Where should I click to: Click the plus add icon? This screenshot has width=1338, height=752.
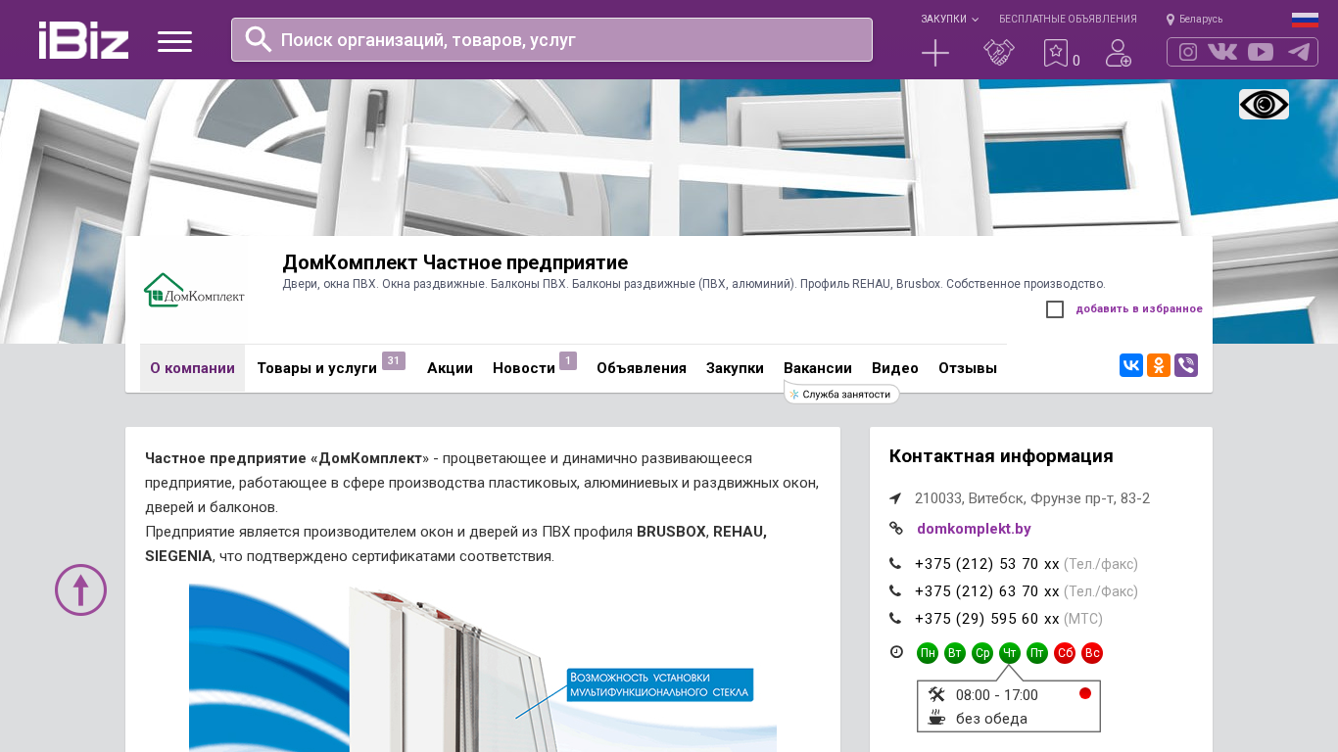(x=935, y=53)
